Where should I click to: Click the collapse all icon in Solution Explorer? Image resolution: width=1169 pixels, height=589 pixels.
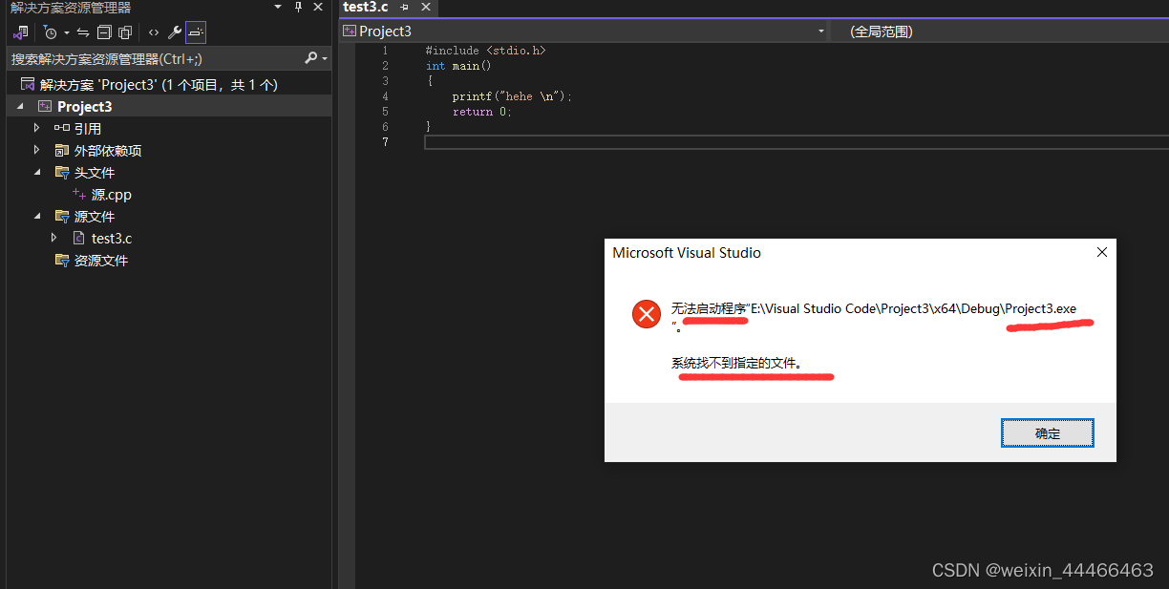click(105, 32)
